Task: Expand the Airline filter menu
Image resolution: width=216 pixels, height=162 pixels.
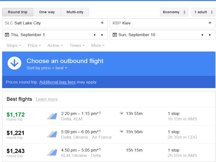Action: point(55,46)
